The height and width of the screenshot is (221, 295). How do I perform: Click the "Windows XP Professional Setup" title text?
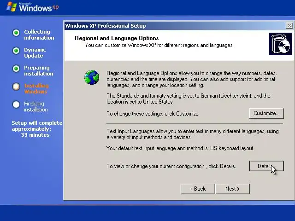pos(106,26)
